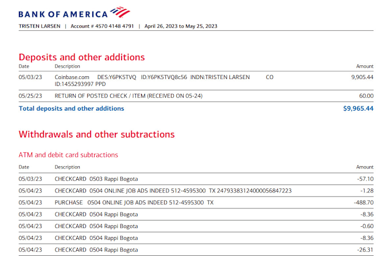Click the -26.31 Rappi Bogota amount
390x256 pixels.
tap(365, 250)
